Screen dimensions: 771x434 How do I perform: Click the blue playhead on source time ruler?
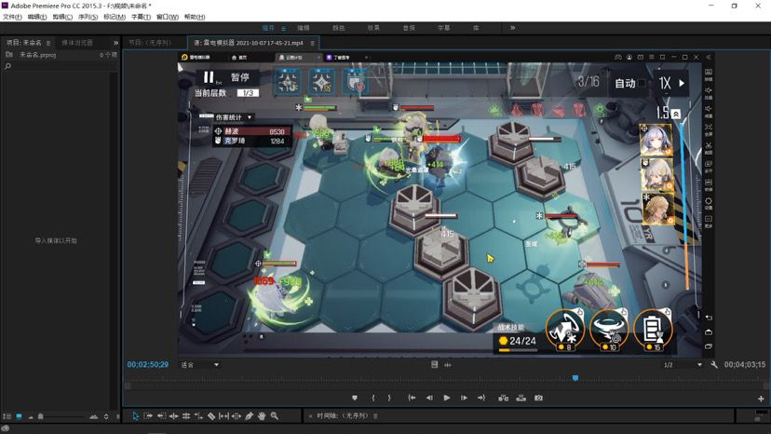coord(575,378)
